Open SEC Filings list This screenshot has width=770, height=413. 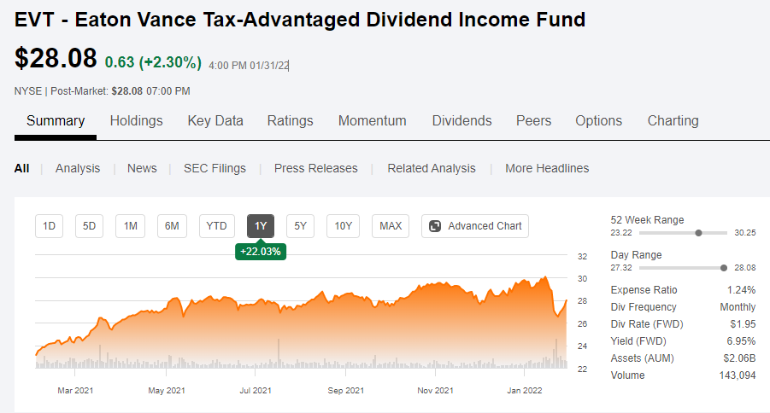pyautogui.click(x=215, y=168)
